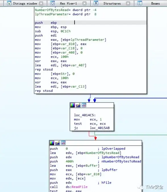Close the Strings window tab
167x192 pixels.
[41, 3]
